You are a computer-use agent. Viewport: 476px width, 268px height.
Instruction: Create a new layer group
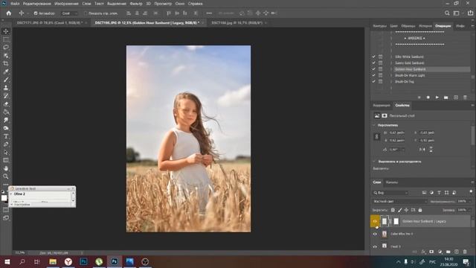click(448, 252)
